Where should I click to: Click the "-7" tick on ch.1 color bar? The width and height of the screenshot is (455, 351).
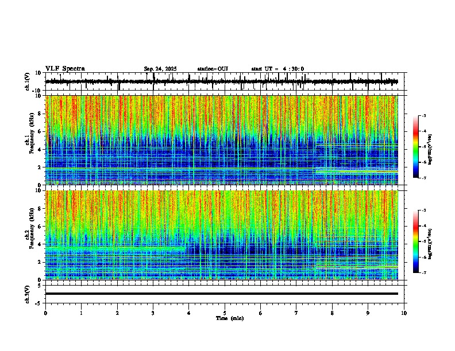click(x=424, y=178)
